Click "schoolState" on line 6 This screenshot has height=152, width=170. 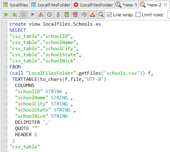61,55
